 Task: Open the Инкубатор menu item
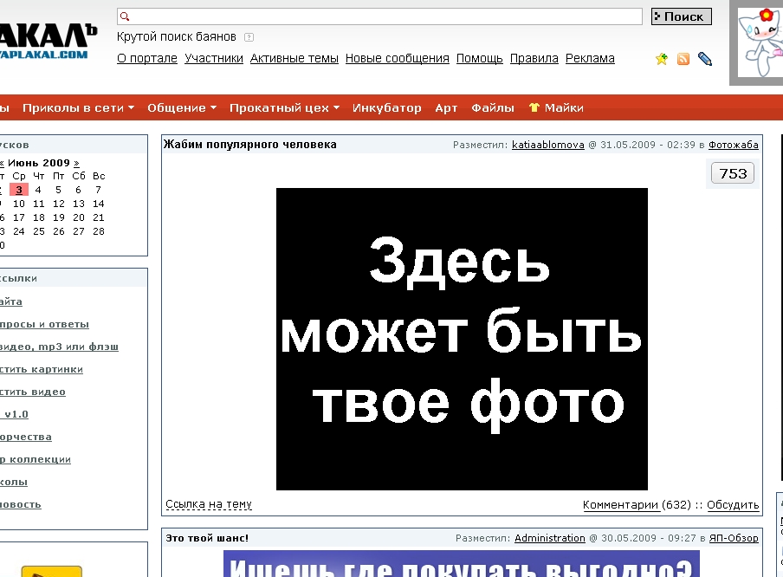[387, 108]
